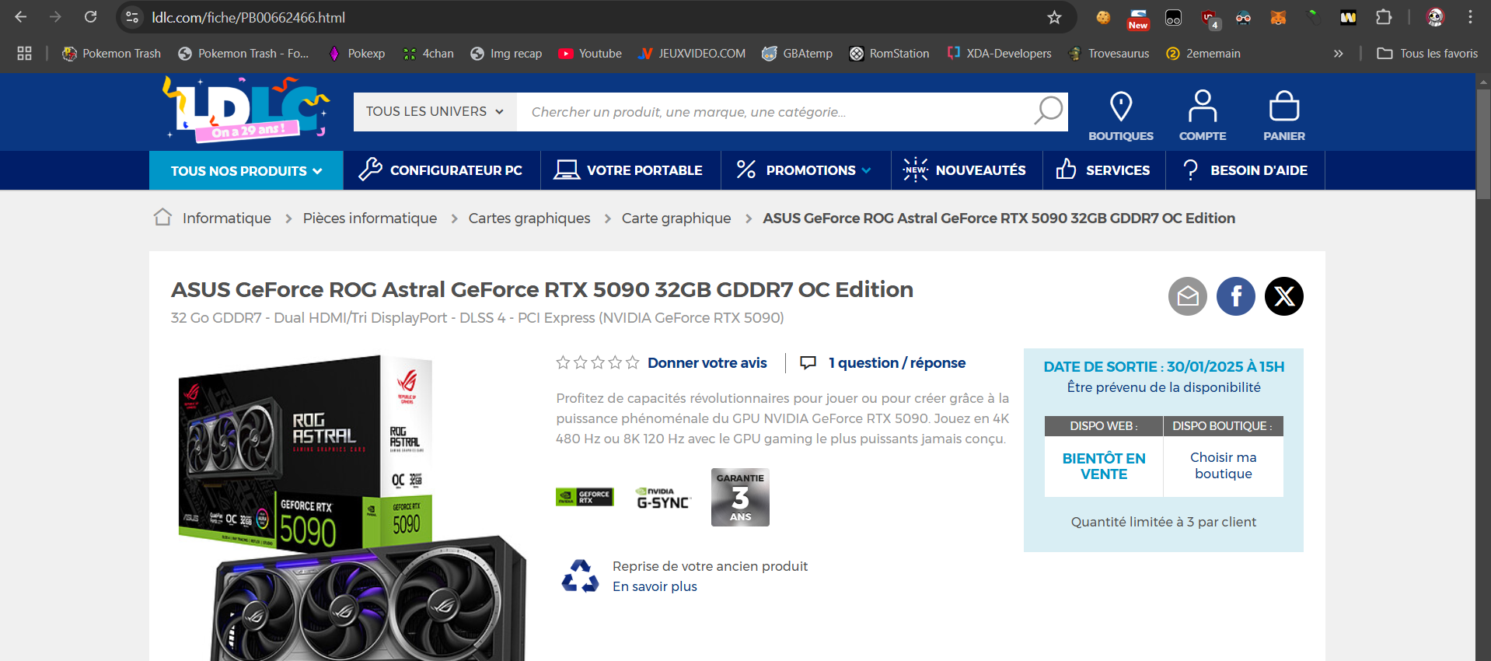The width and height of the screenshot is (1491, 661).
Task: Click the recycling reprise icon
Action: 580,576
